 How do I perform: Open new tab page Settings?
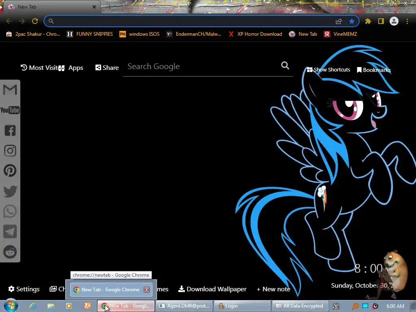click(x=24, y=289)
